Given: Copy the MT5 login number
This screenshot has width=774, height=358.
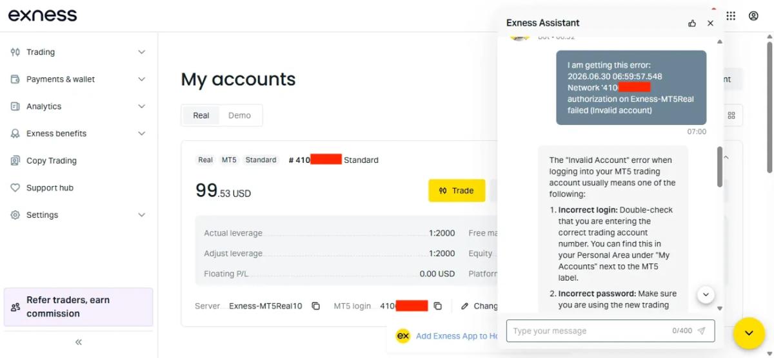Looking at the screenshot, I should pyautogui.click(x=437, y=306).
